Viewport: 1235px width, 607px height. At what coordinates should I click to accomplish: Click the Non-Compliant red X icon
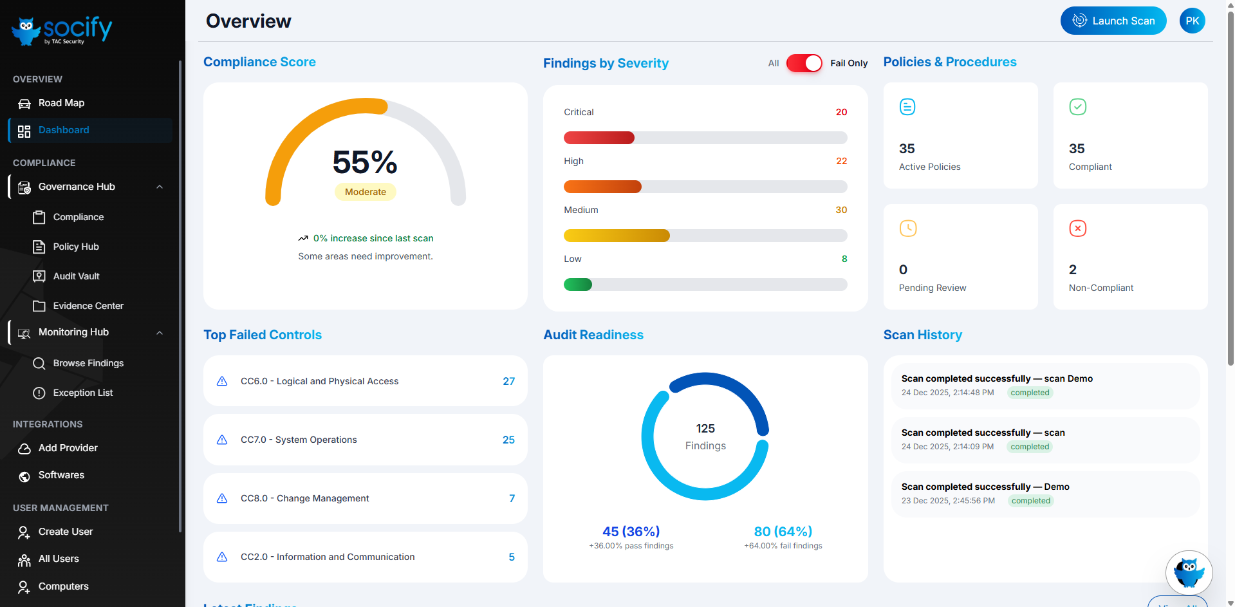[1077, 229]
